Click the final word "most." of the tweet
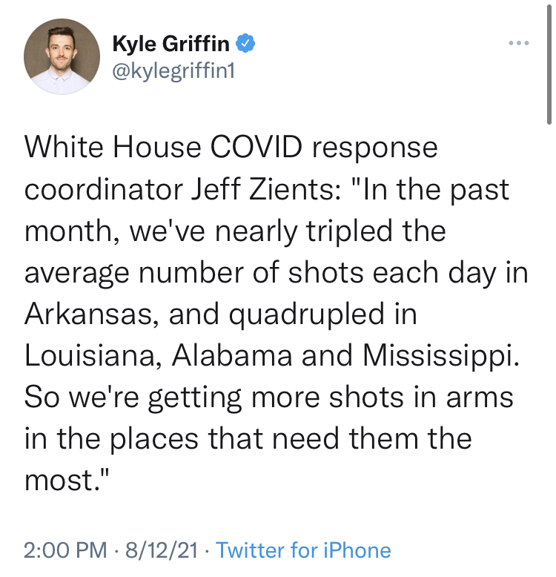 click(67, 480)
